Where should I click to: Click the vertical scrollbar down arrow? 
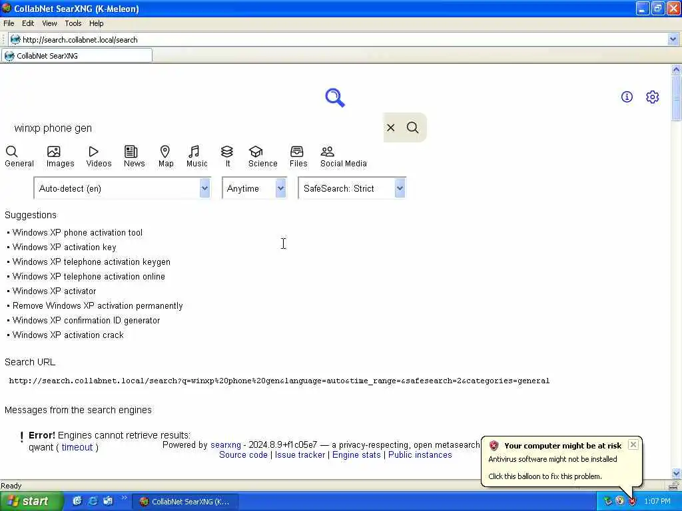pyautogui.click(x=676, y=473)
